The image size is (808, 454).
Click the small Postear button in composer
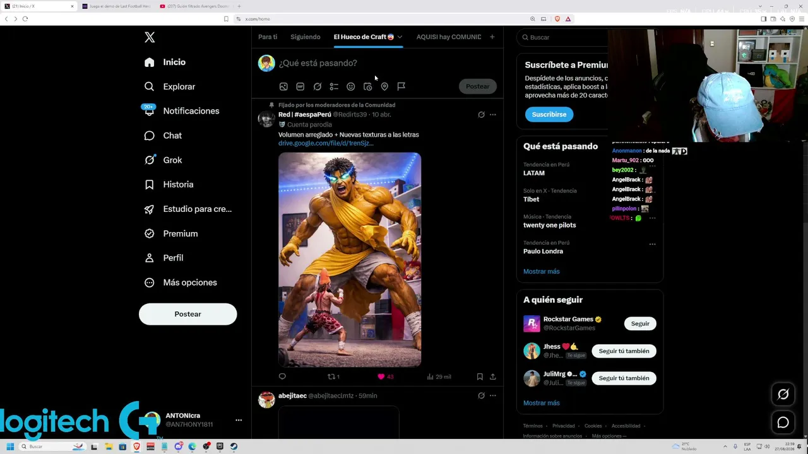click(477, 86)
